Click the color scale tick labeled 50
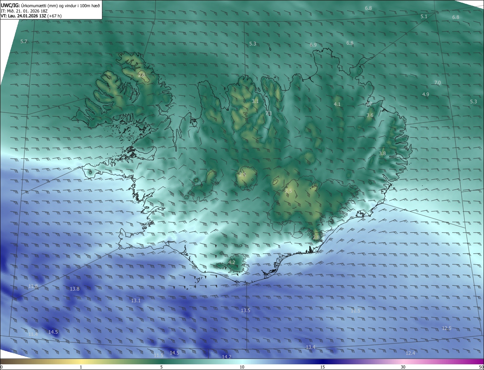 click(x=481, y=367)
